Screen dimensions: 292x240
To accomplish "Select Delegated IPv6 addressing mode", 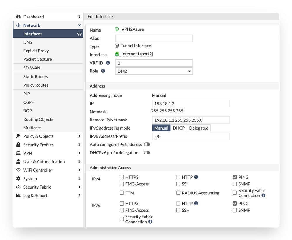I will pyautogui.click(x=199, y=128).
